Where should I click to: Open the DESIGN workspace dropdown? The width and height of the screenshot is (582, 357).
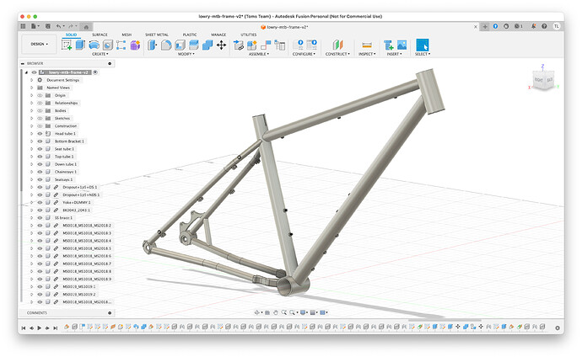(x=40, y=44)
